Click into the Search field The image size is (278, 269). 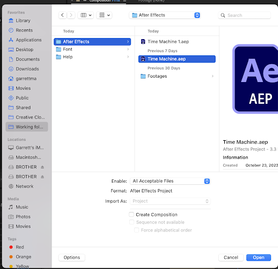click(244, 15)
